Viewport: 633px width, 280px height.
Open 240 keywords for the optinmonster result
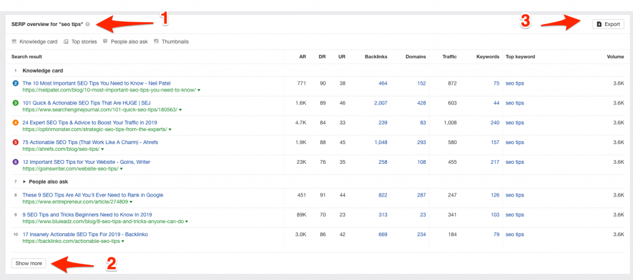pyautogui.click(x=495, y=122)
